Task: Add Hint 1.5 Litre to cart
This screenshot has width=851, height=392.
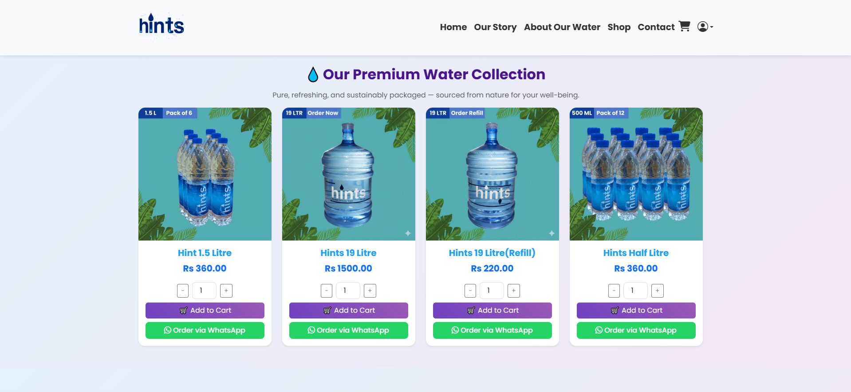Action: click(205, 310)
